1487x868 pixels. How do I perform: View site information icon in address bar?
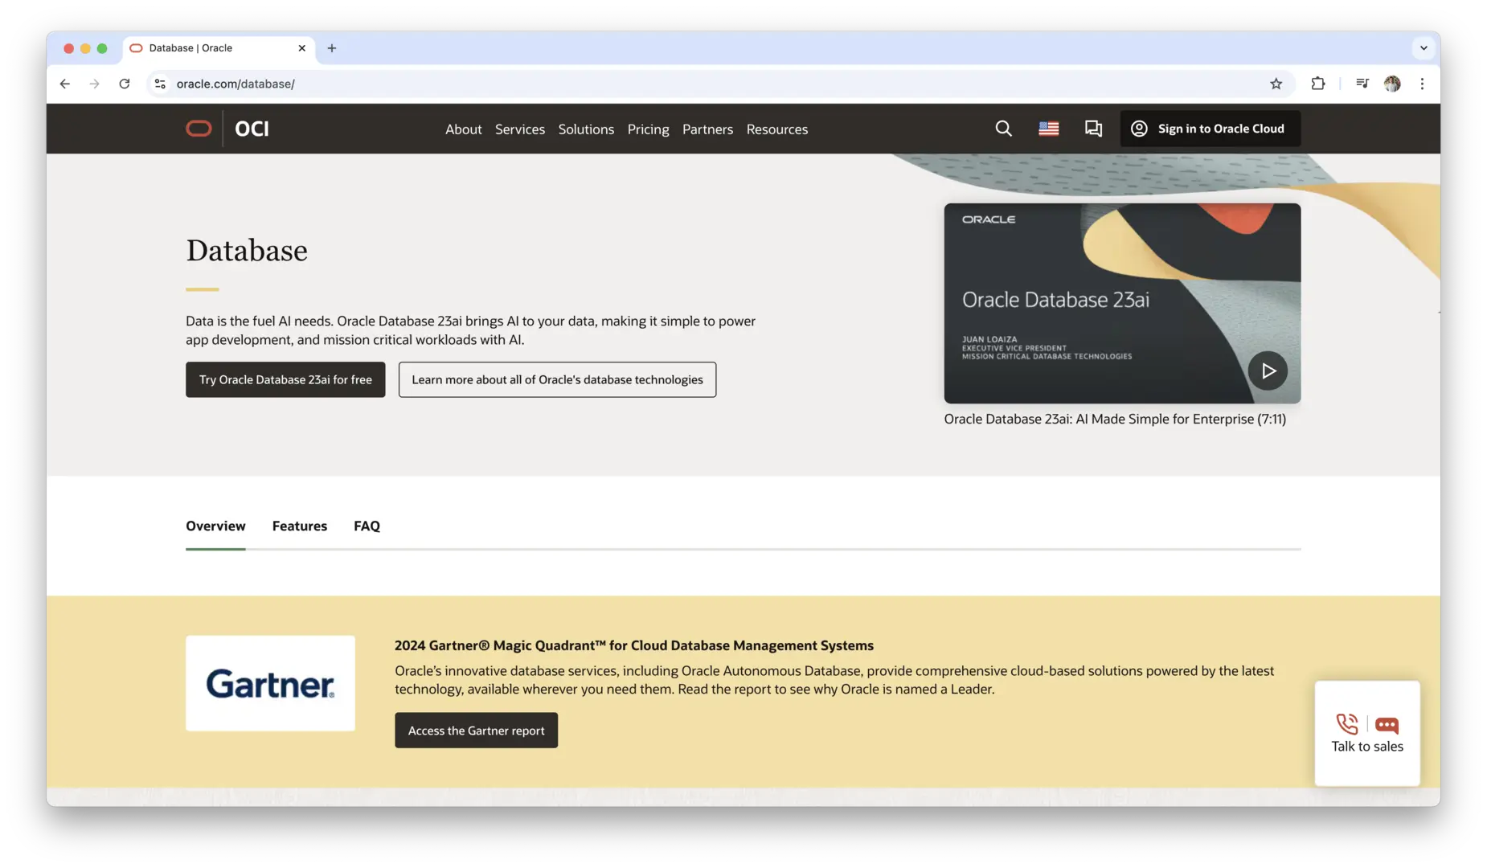160,84
